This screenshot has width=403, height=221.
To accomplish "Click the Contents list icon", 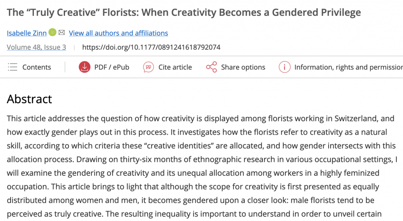I will [x=13, y=67].
